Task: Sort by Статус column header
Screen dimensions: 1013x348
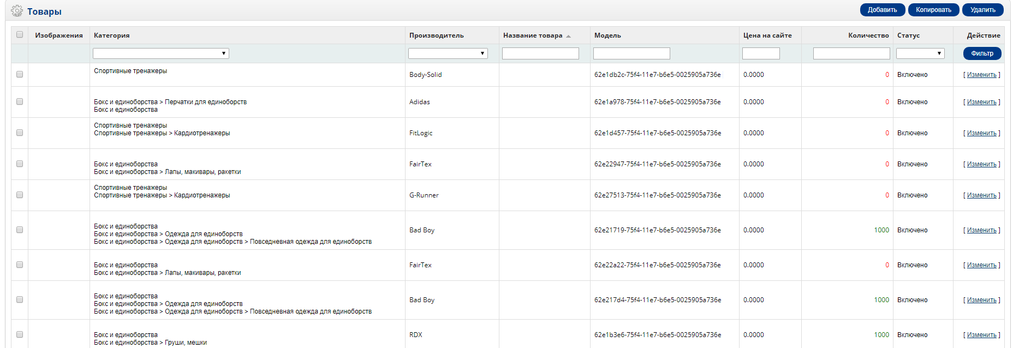Action: 908,35
